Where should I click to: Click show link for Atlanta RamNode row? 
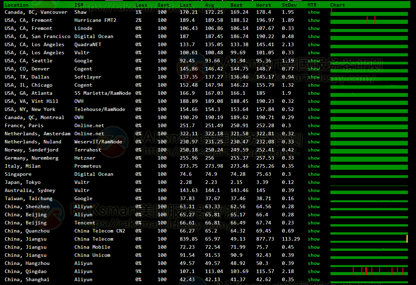pyautogui.click(x=313, y=93)
